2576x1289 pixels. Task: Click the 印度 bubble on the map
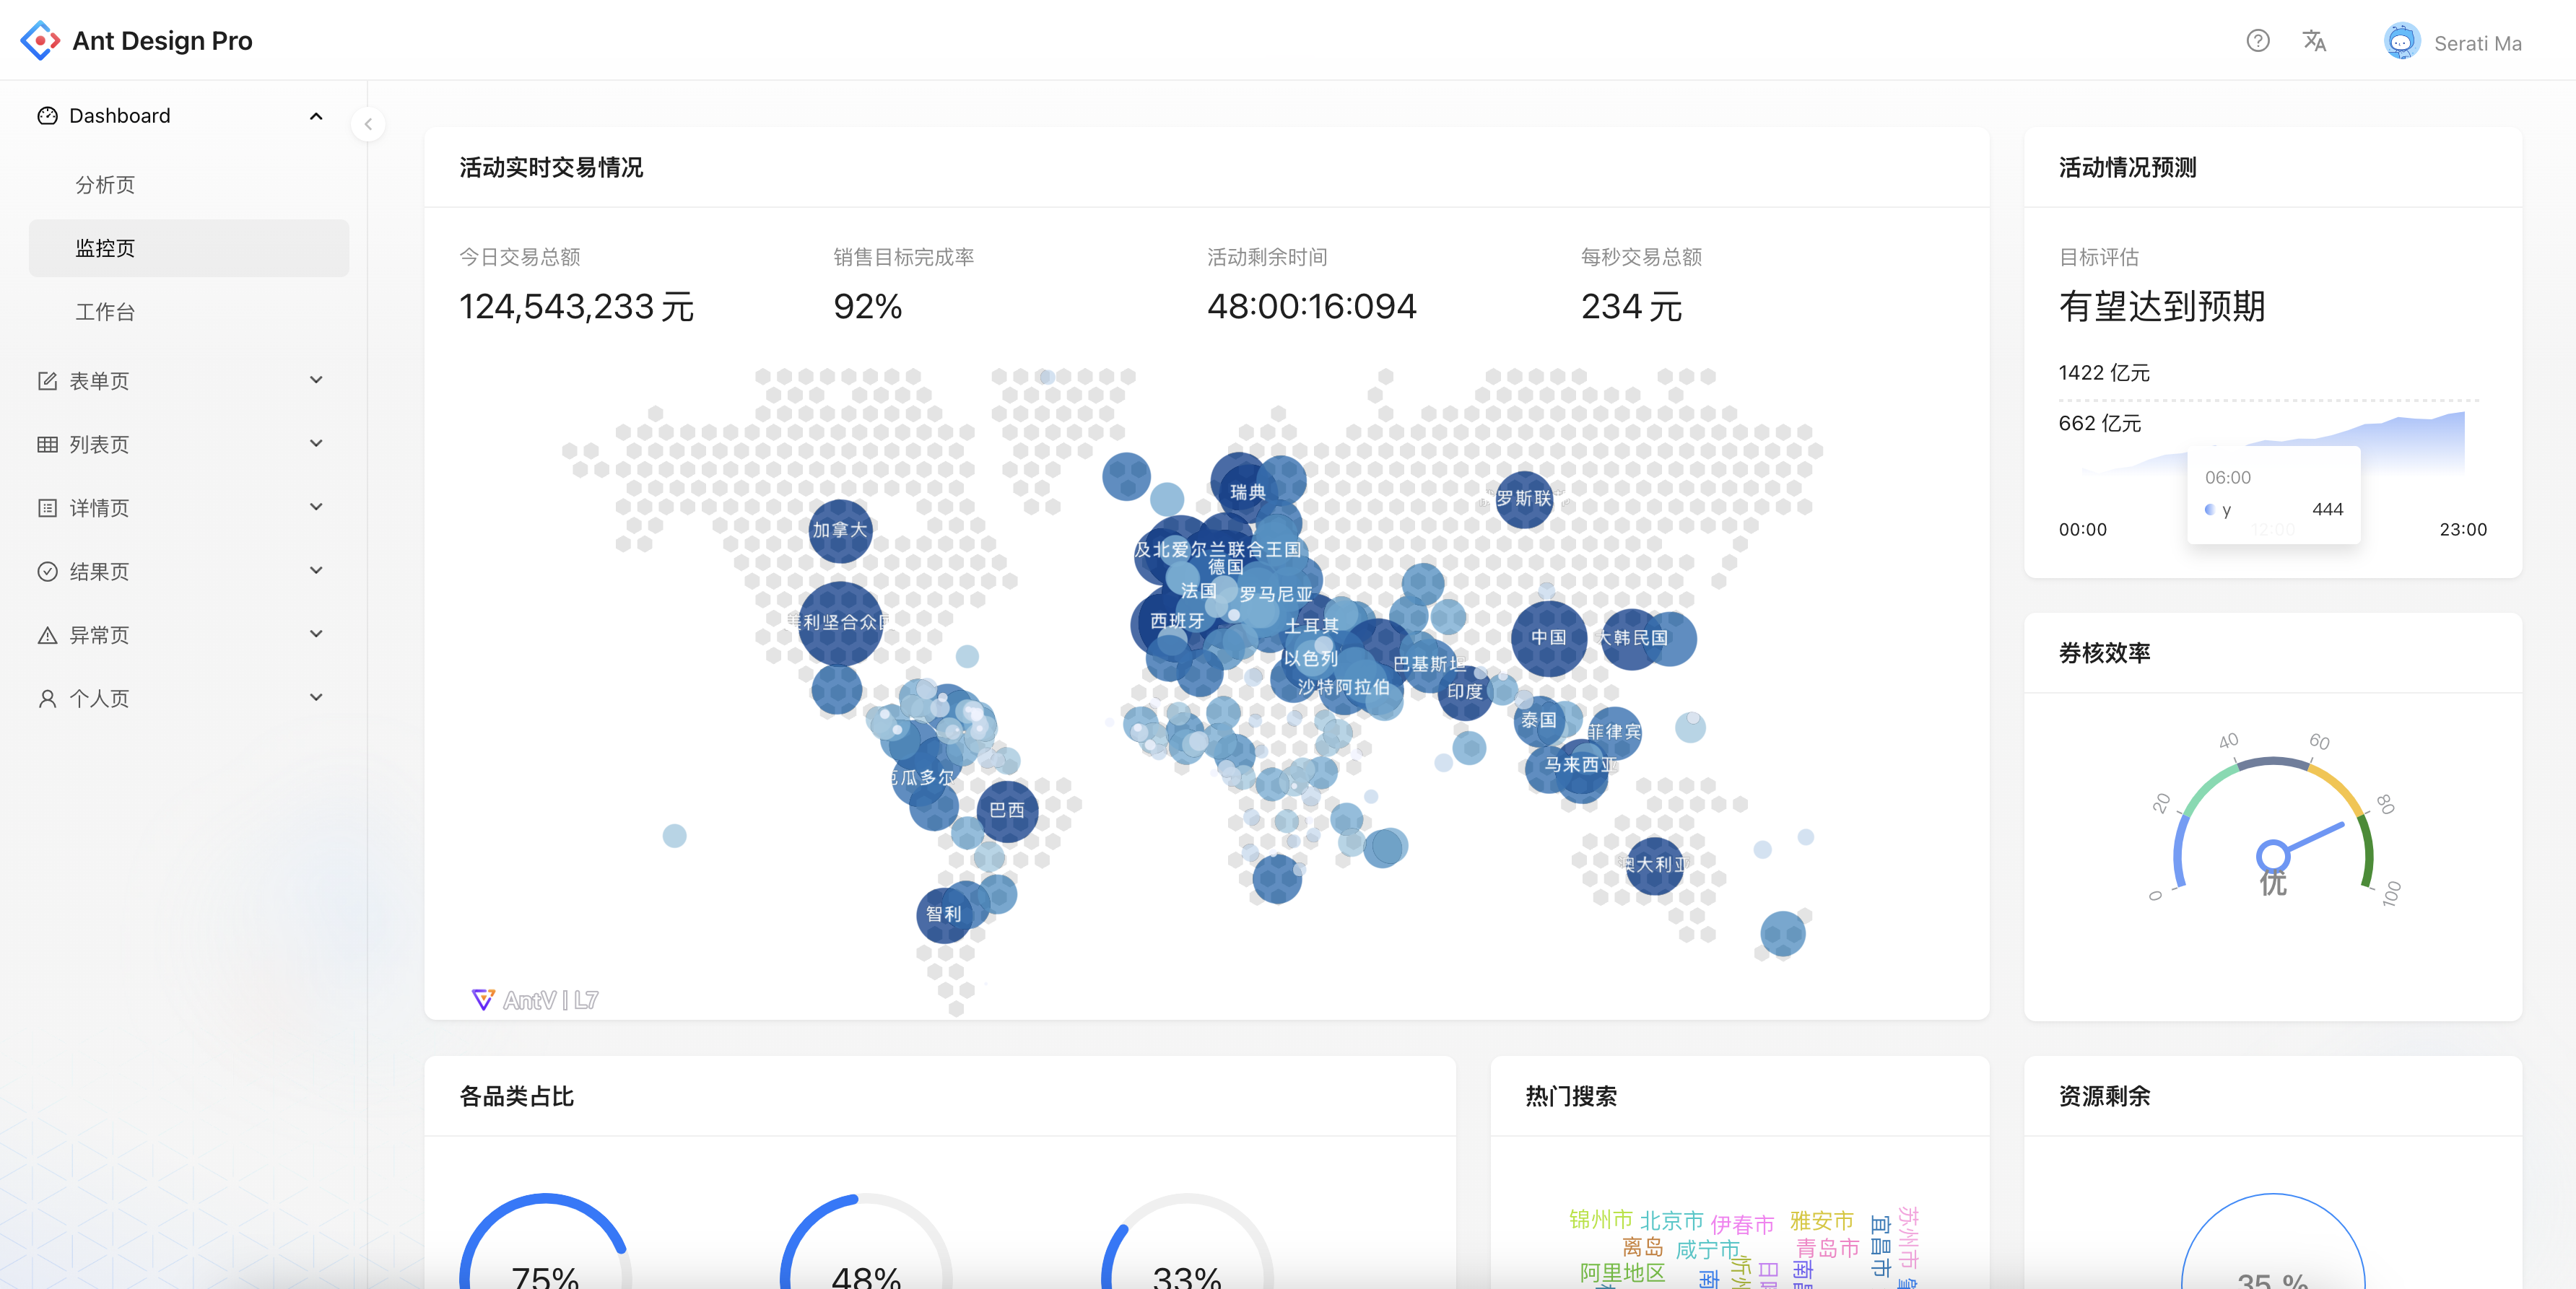[1464, 692]
